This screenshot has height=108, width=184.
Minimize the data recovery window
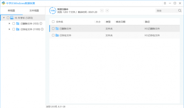point(170,3)
